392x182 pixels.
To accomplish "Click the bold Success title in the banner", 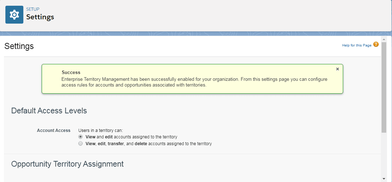I will coord(71,73).
